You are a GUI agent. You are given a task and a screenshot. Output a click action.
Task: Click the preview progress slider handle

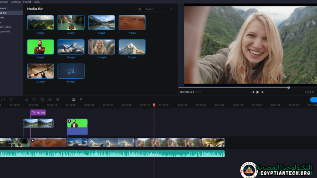[288, 88]
